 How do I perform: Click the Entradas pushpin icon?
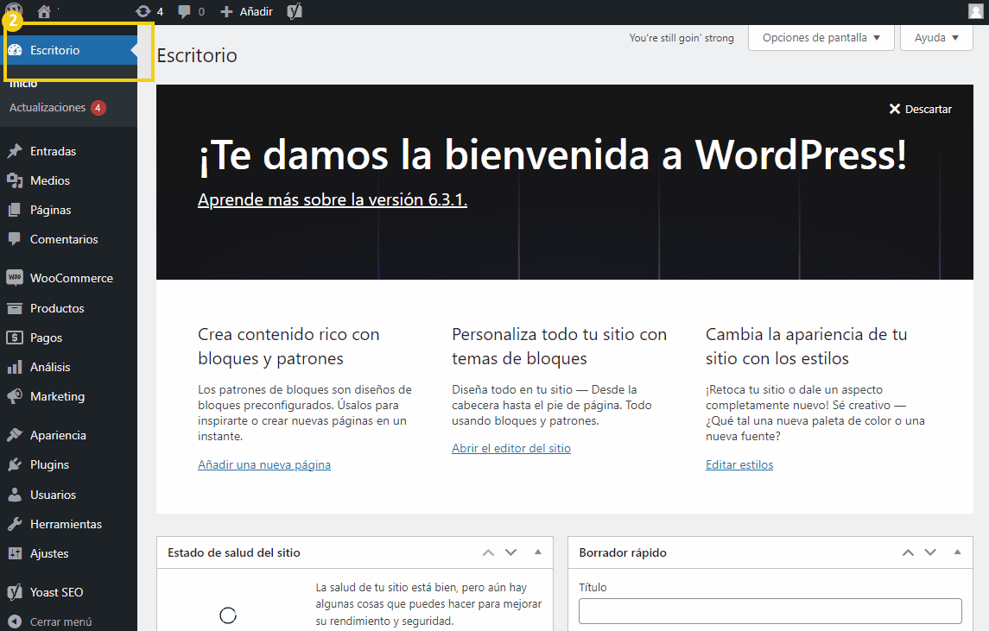[x=15, y=151]
